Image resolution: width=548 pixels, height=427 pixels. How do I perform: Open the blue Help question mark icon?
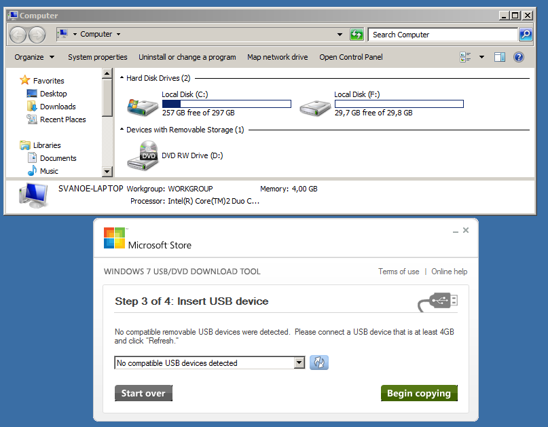519,57
